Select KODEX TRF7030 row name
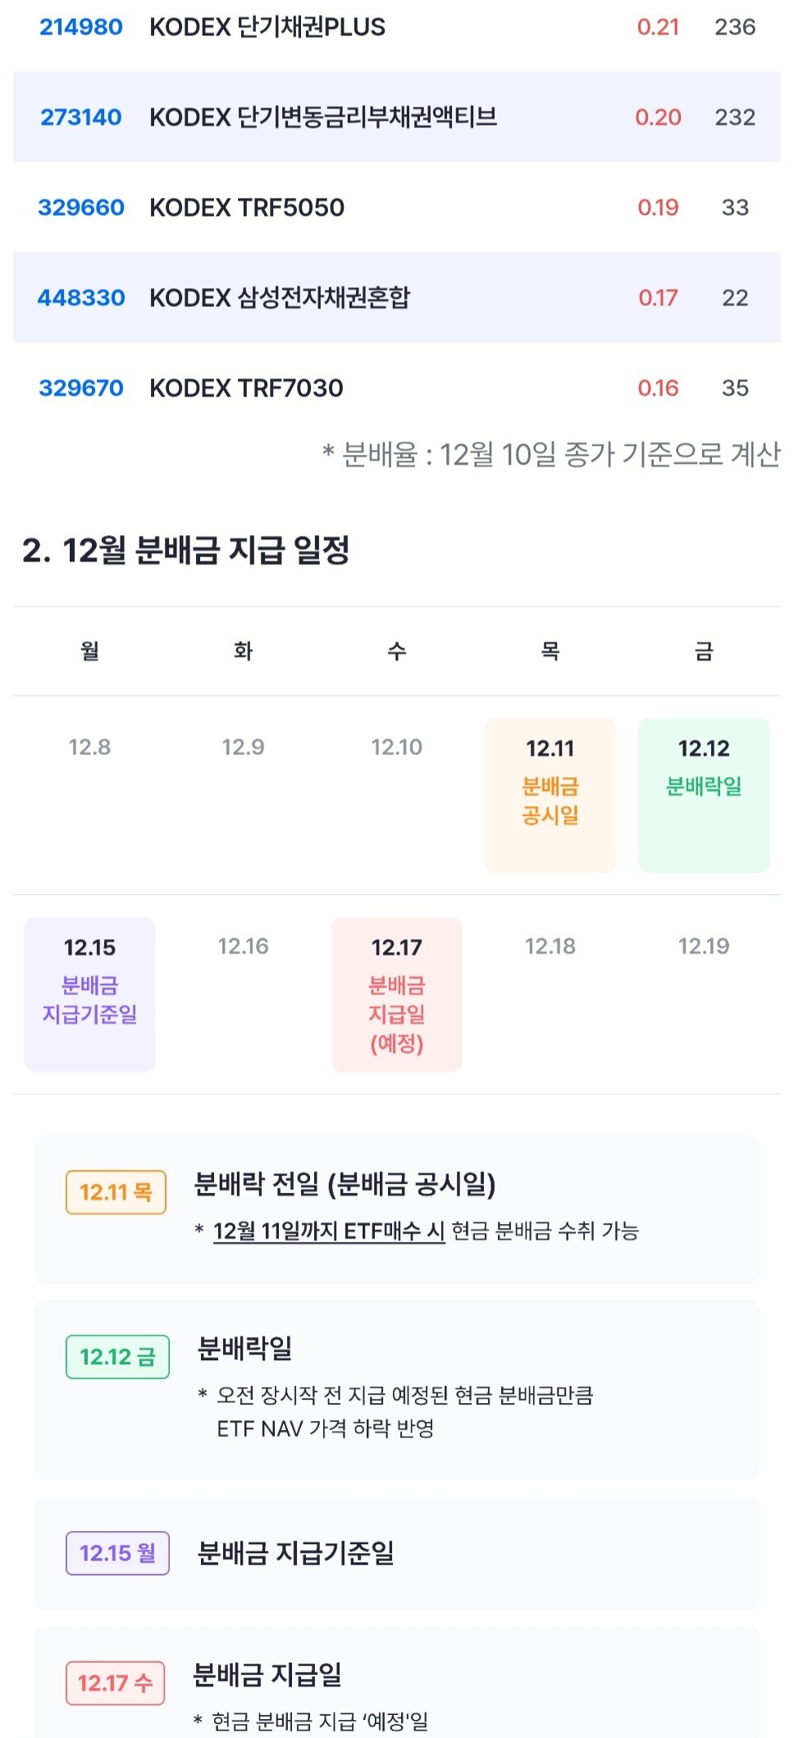This screenshot has width=794, height=1738. 246,388
